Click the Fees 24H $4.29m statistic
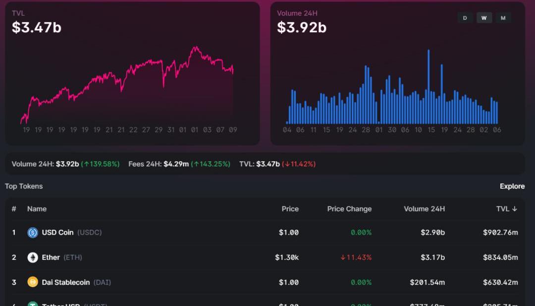This screenshot has height=306, width=535. [x=175, y=164]
